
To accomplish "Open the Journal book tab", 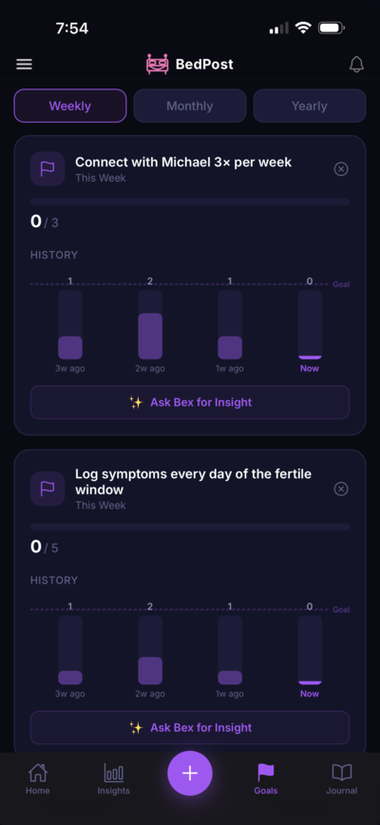I will coord(342,778).
